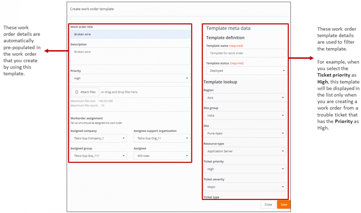361x213 pixels.
Task: Open the Assigned company dropdown
Action: pyautogui.click(x=98, y=138)
